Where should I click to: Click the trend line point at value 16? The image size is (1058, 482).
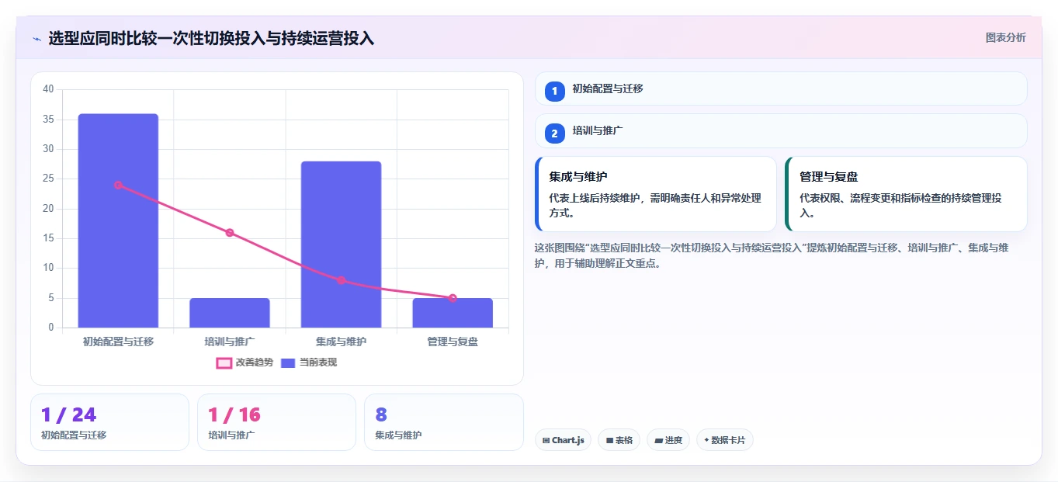click(230, 233)
